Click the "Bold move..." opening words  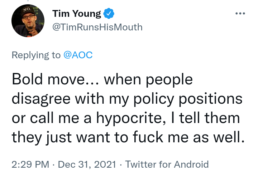click(56, 79)
